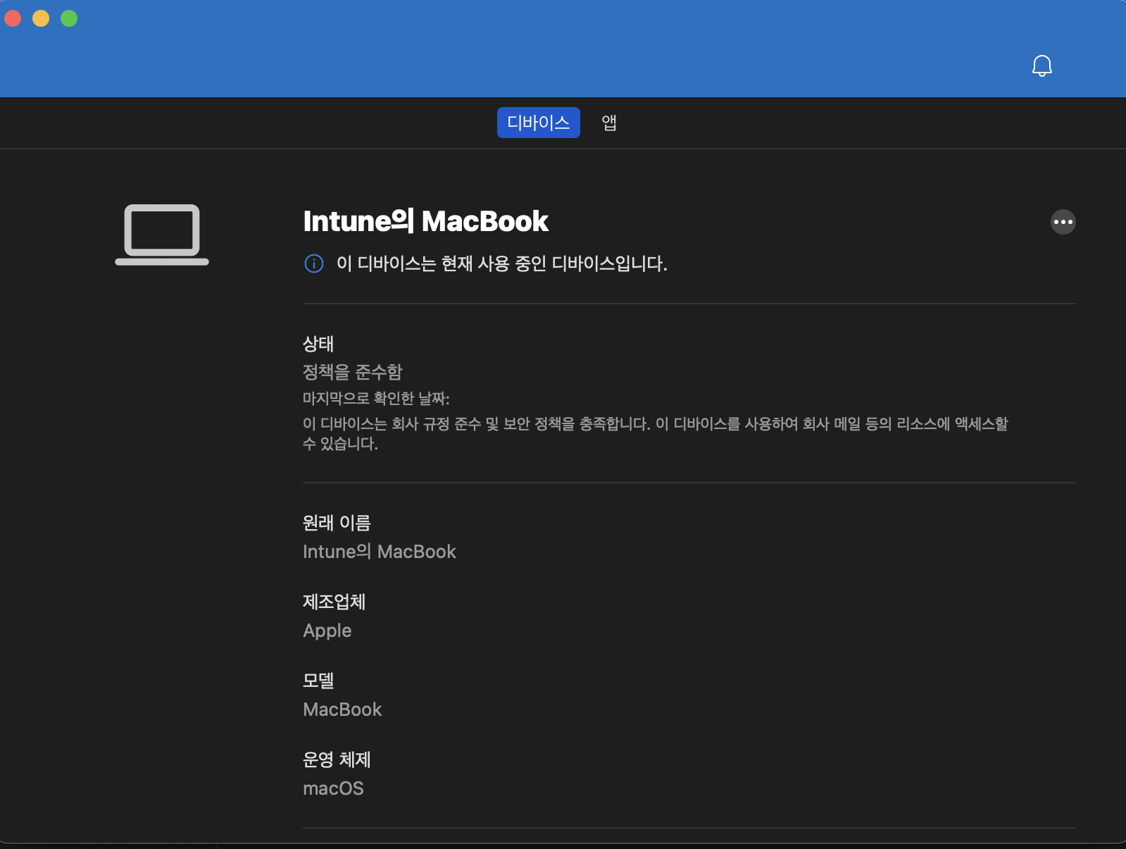Click the '운영 체제' label
Image resolution: width=1126 pixels, height=849 pixels.
point(337,760)
